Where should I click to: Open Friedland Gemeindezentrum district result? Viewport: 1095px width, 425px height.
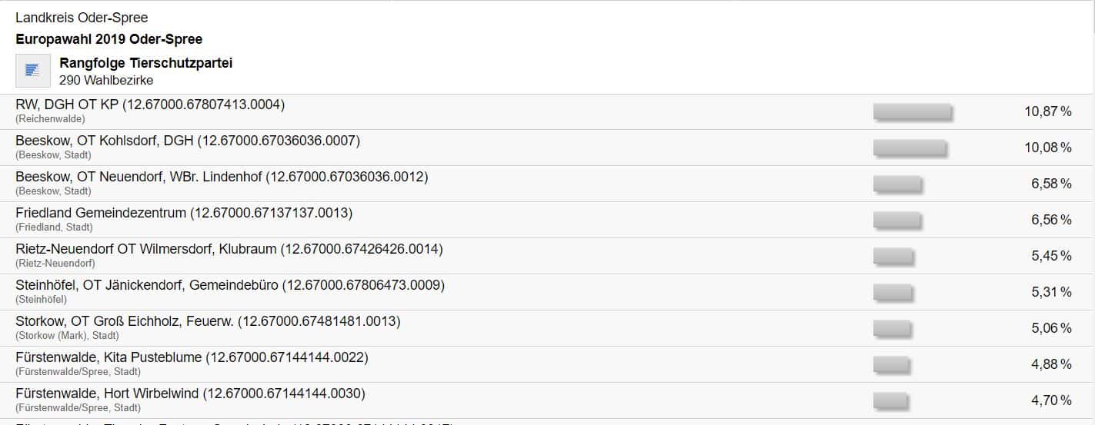tap(184, 214)
